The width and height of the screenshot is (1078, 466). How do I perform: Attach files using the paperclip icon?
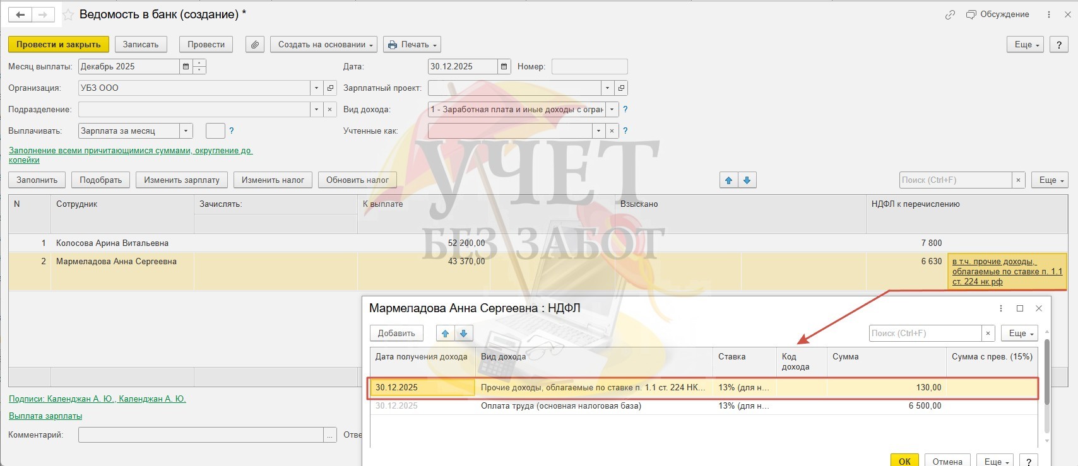coord(254,45)
